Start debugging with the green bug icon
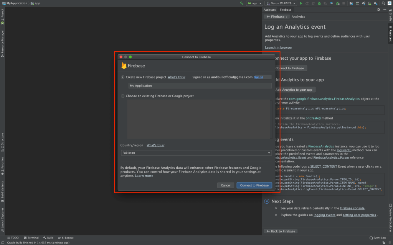The image size is (393, 245). [319, 3]
